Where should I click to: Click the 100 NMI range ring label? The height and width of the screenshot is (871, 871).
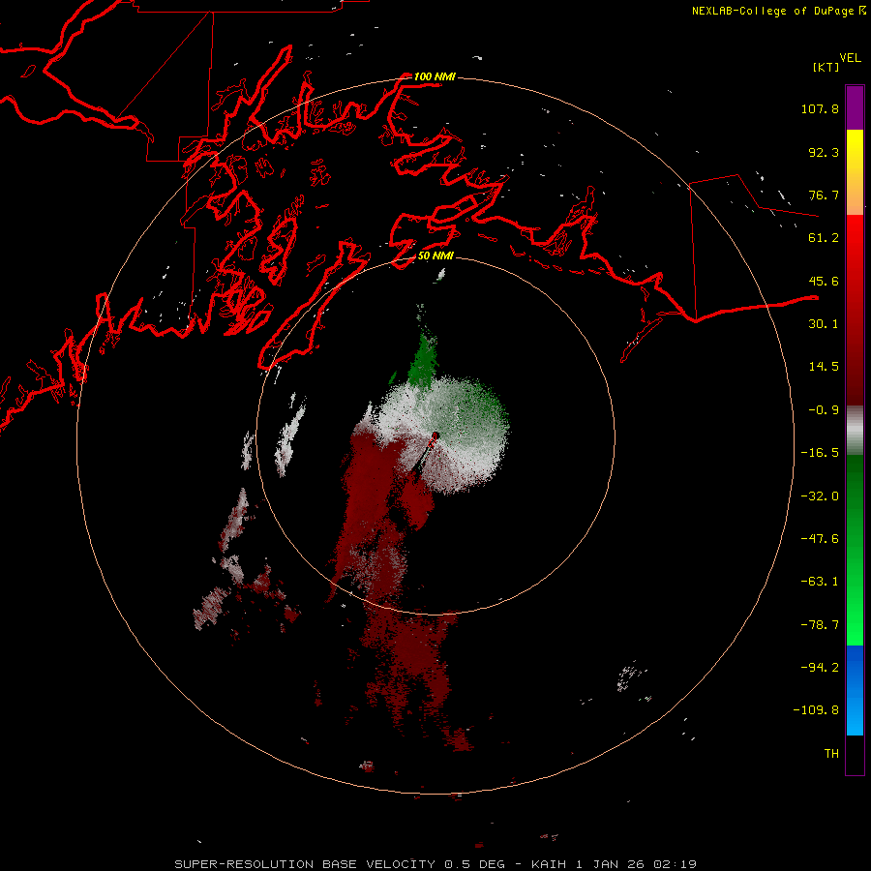tap(435, 76)
